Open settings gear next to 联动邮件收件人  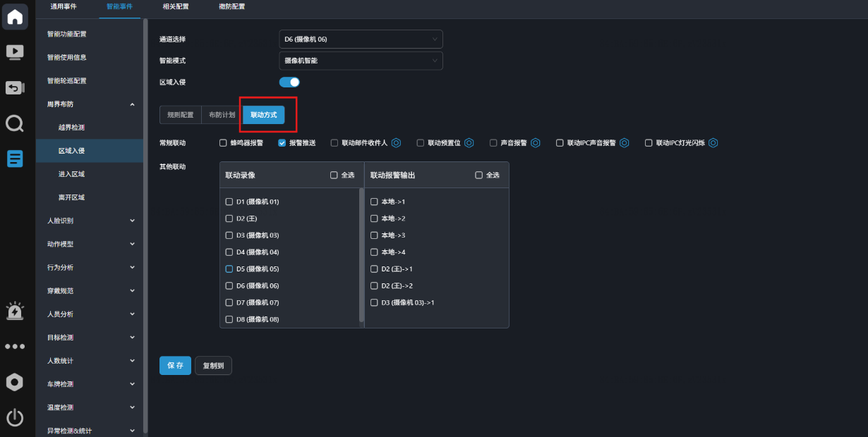(396, 142)
